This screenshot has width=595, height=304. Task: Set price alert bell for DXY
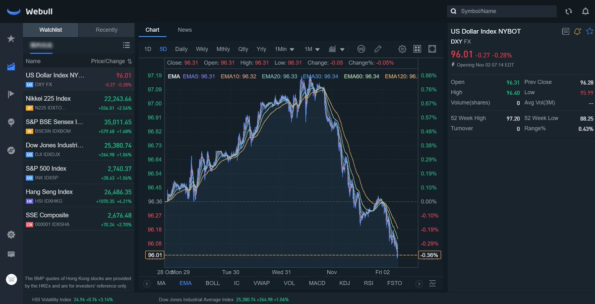577,31
